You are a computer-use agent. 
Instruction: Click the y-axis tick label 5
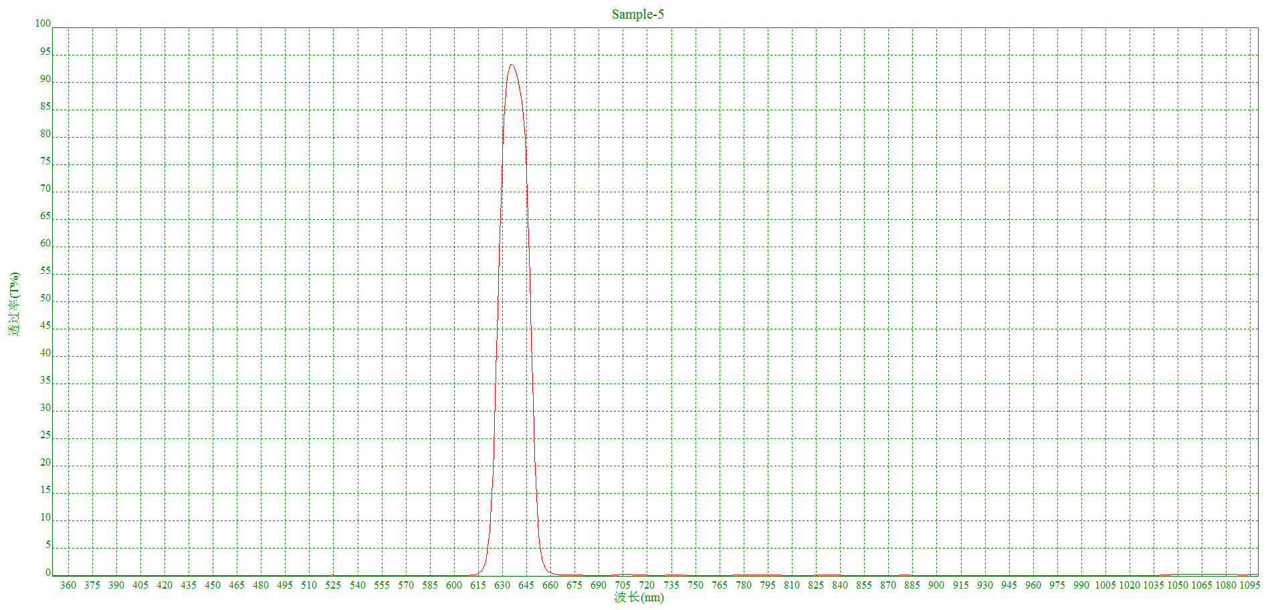48,545
